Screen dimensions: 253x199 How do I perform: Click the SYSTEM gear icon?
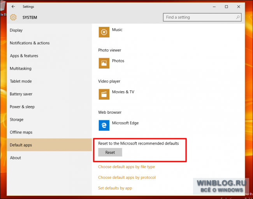[13, 17]
